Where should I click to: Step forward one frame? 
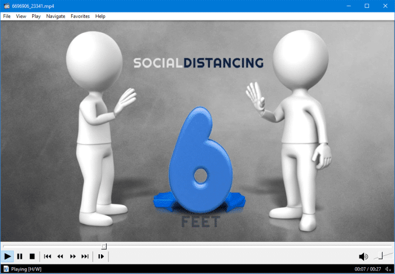pyautogui.click(x=101, y=256)
